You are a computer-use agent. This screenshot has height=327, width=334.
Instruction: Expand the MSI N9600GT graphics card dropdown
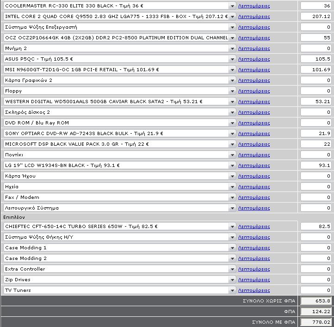click(x=232, y=70)
